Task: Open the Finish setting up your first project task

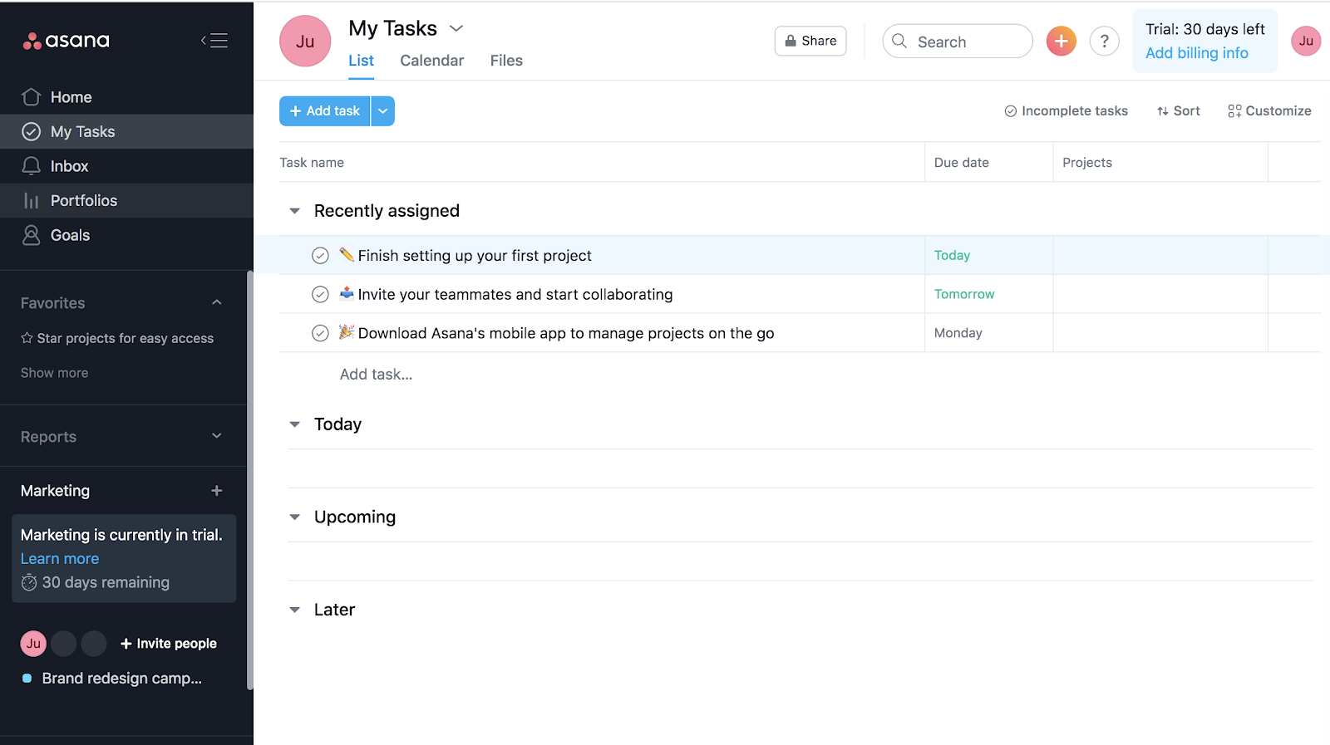Action: (475, 256)
